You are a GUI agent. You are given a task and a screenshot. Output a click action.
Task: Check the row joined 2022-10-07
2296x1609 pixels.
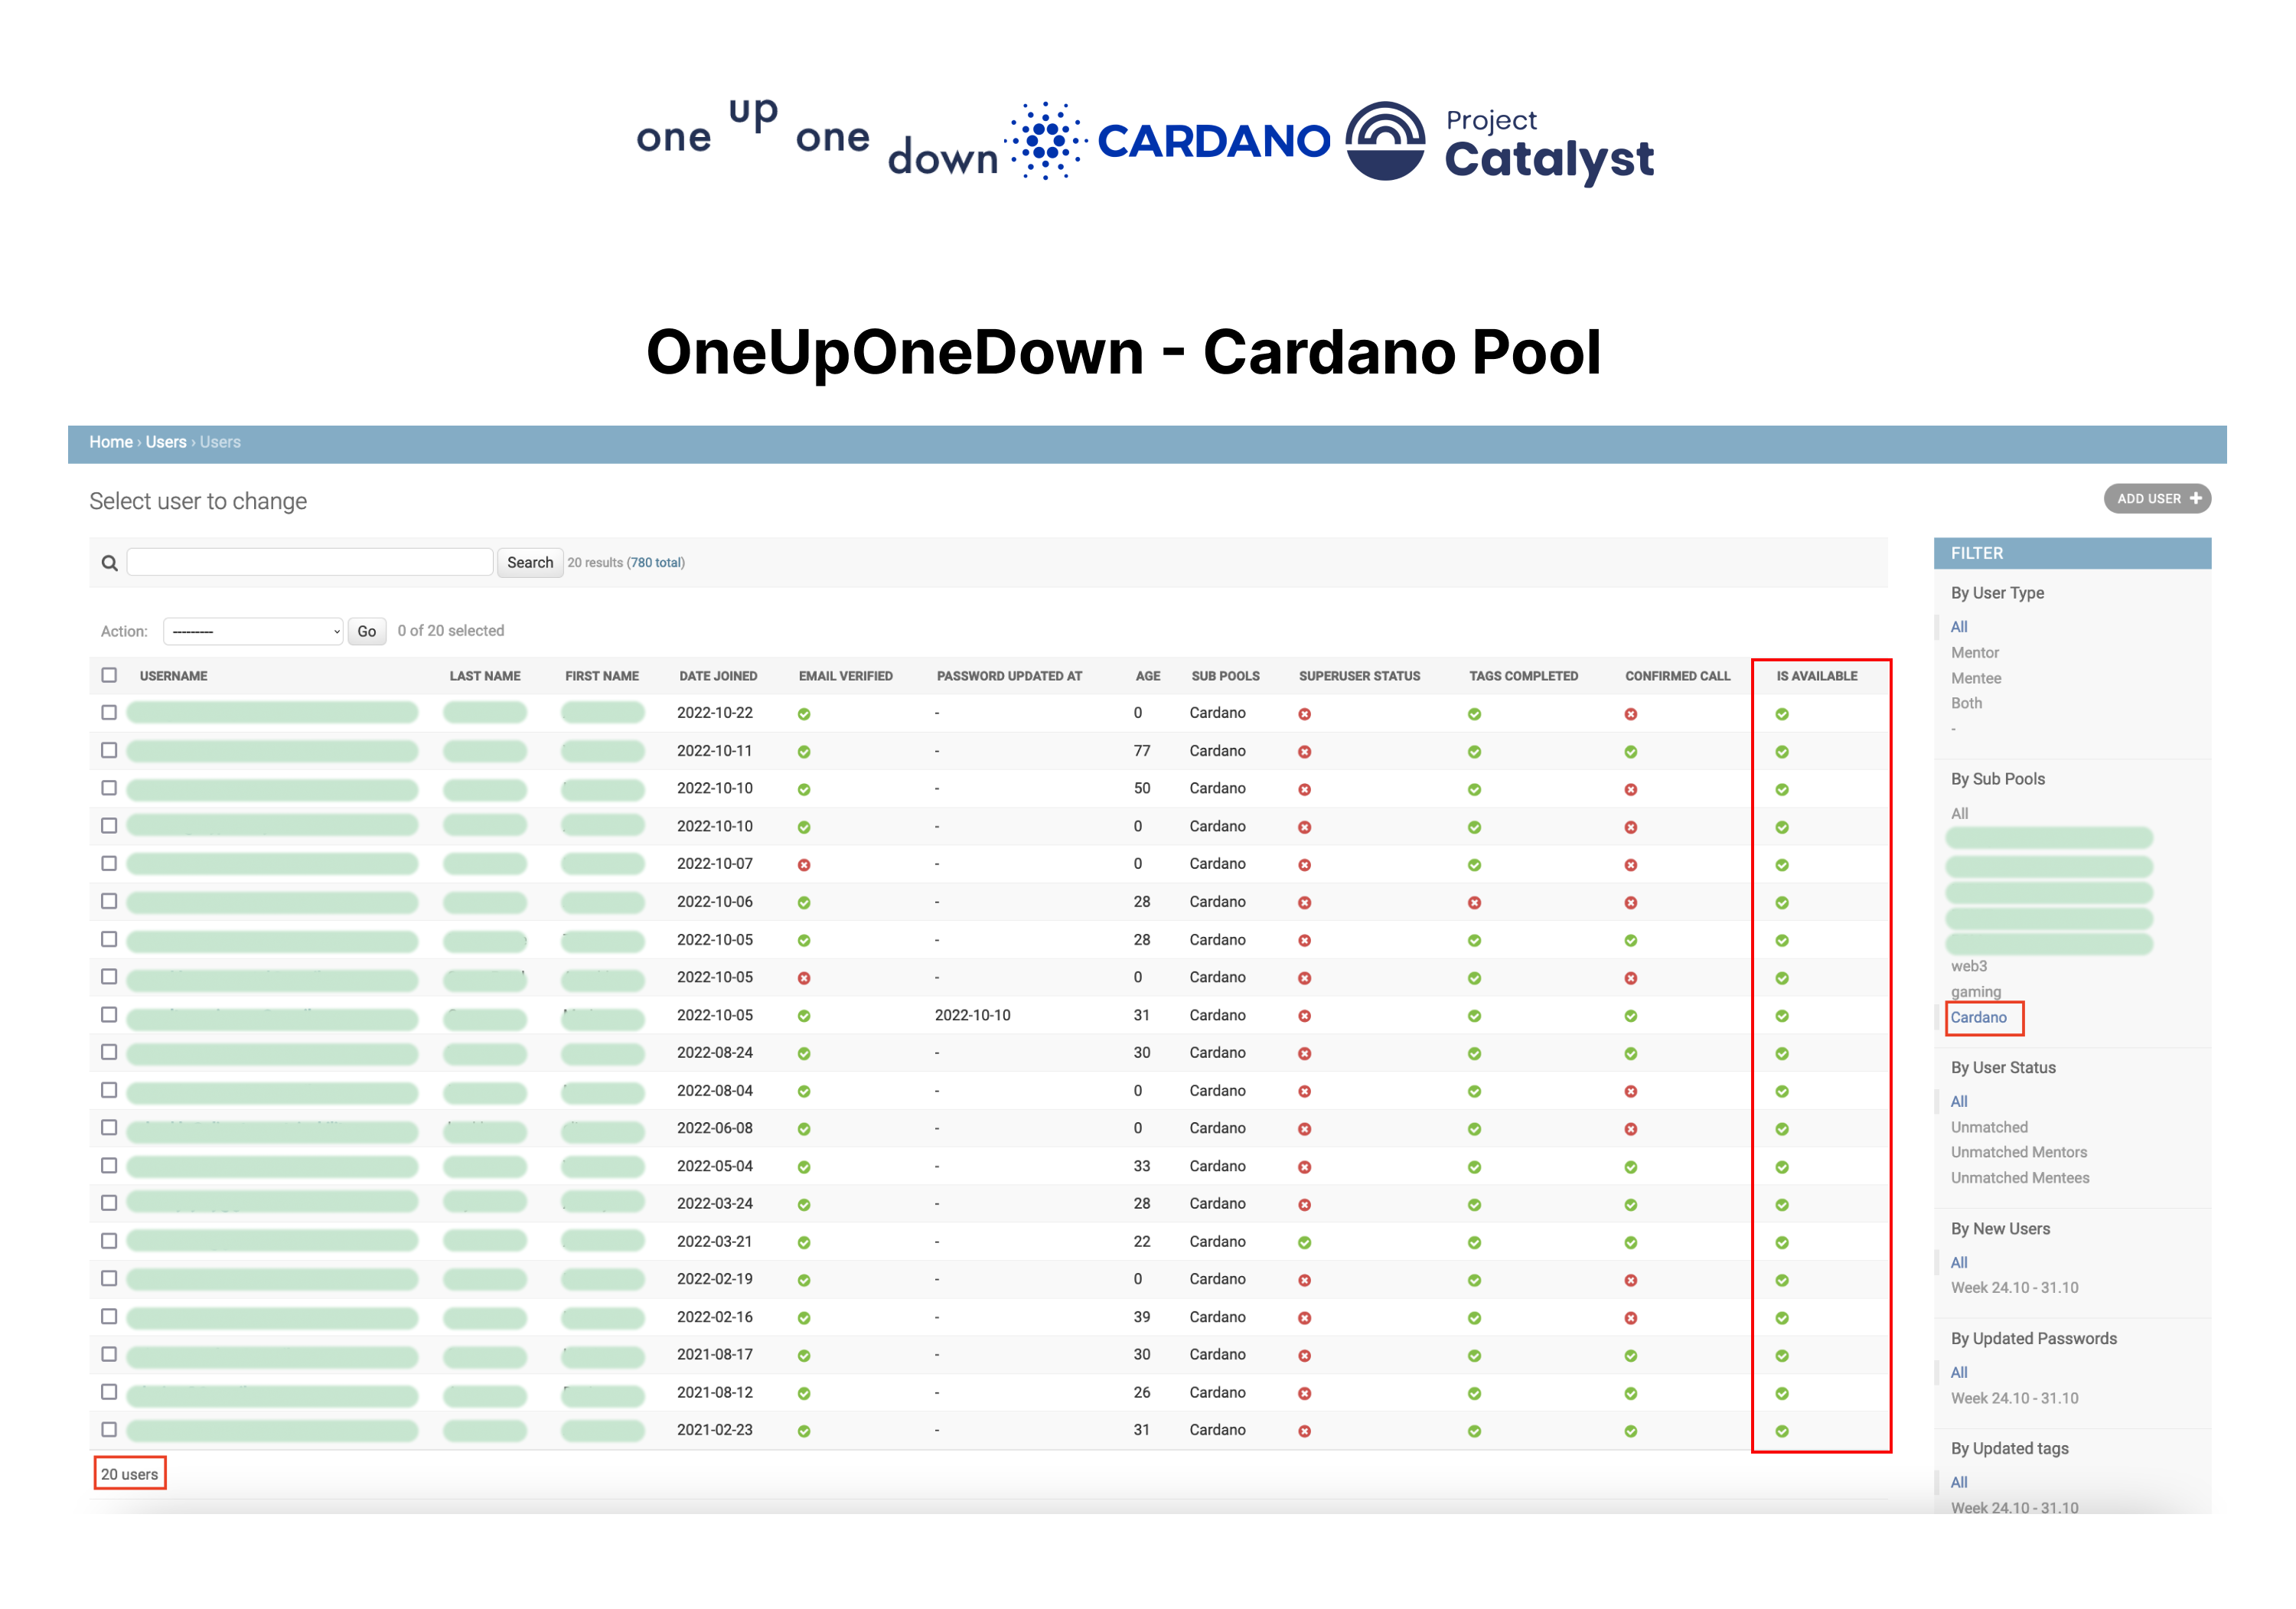click(109, 863)
